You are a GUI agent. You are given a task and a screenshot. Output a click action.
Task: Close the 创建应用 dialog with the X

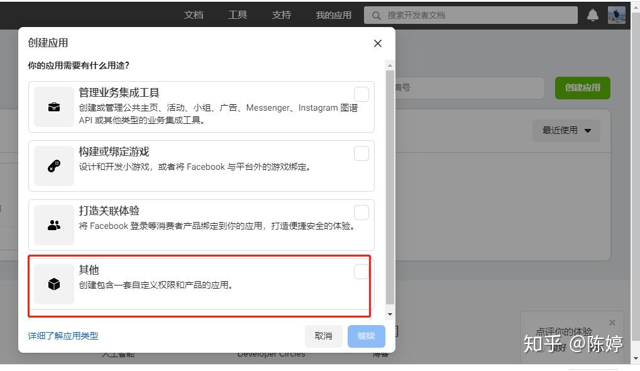[x=377, y=43]
